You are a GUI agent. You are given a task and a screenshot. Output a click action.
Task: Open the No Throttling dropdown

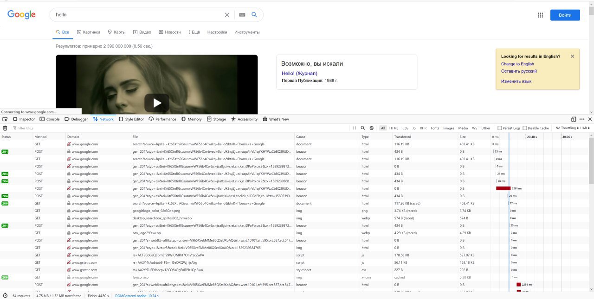click(567, 128)
